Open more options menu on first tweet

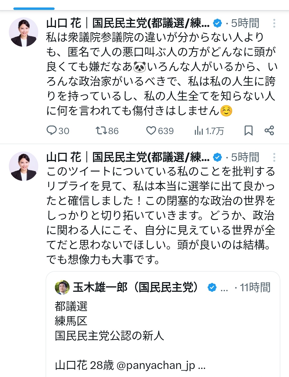274,23
